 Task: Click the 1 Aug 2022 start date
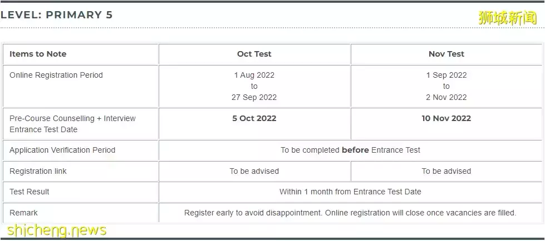point(254,76)
